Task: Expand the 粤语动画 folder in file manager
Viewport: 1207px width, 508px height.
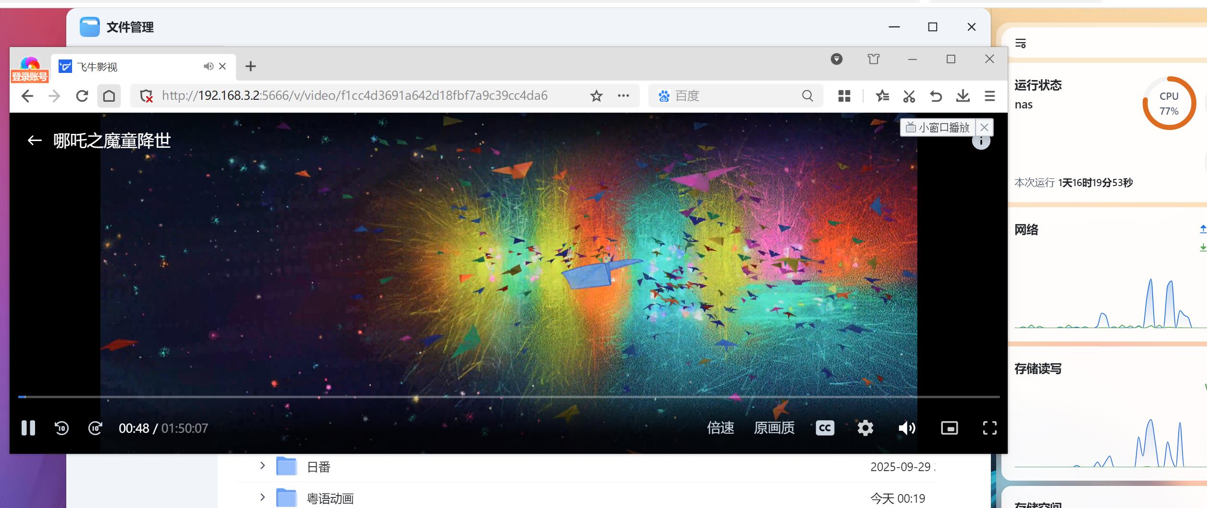Action: click(x=262, y=497)
